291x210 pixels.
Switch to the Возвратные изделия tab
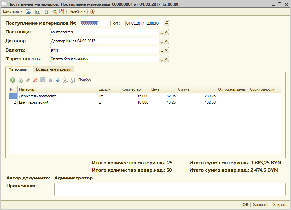[x=53, y=69]
